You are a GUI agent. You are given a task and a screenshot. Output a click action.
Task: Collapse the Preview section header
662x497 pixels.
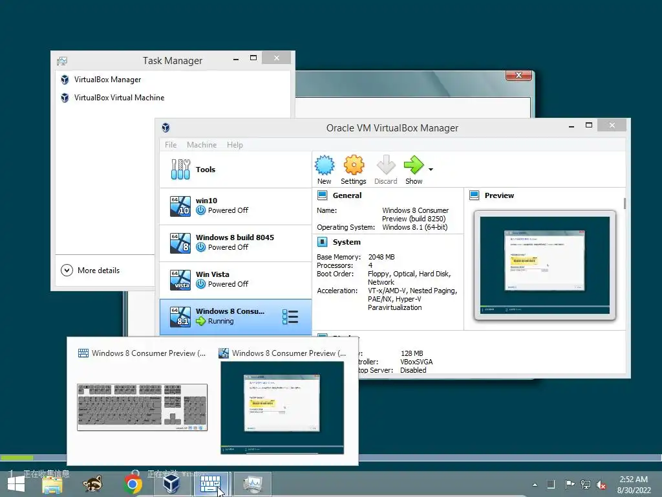(x=499, y=195)
